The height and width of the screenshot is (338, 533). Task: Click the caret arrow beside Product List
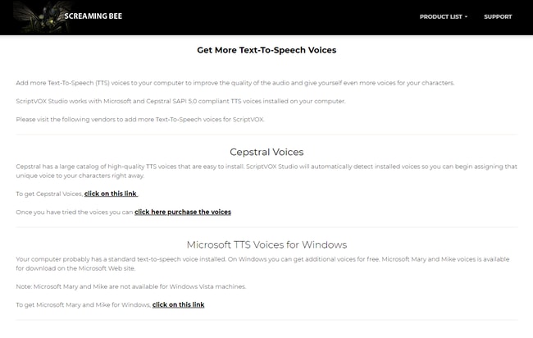point(466,16)
